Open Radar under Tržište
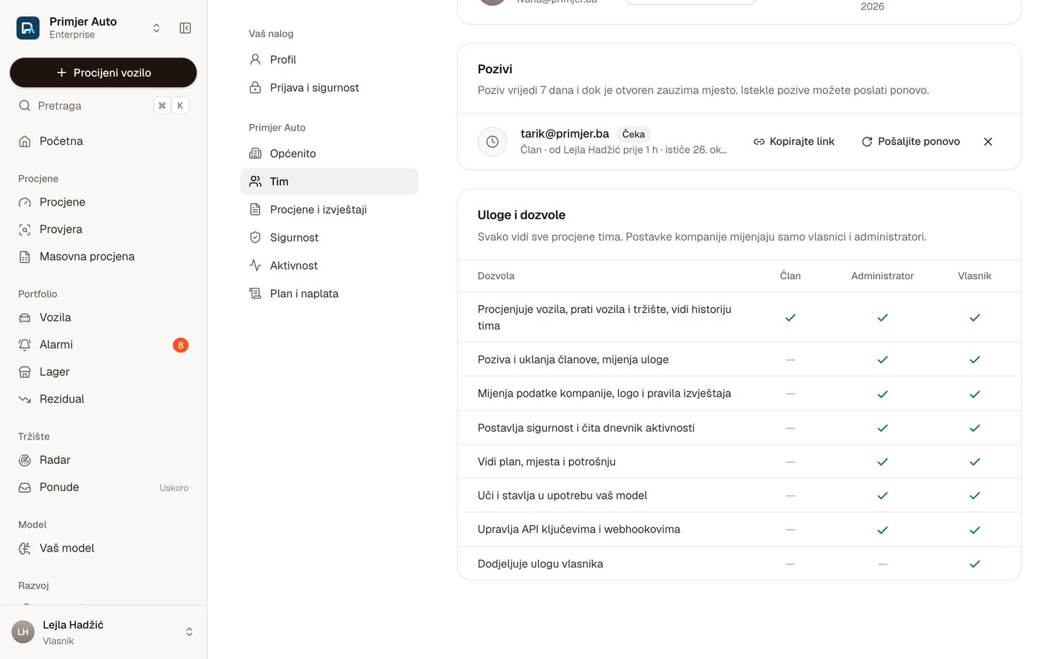This screenshot has height=659, width=1054. pos(103,460)
